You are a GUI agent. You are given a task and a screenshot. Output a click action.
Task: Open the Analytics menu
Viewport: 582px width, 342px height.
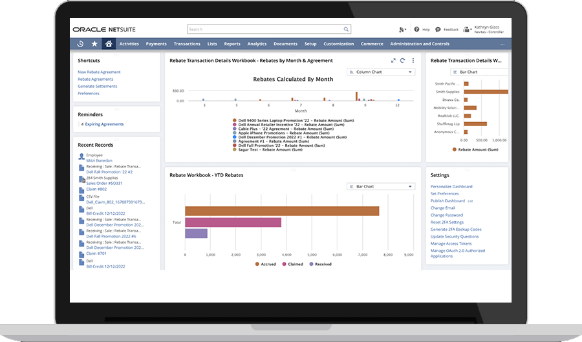click(257, 44)
